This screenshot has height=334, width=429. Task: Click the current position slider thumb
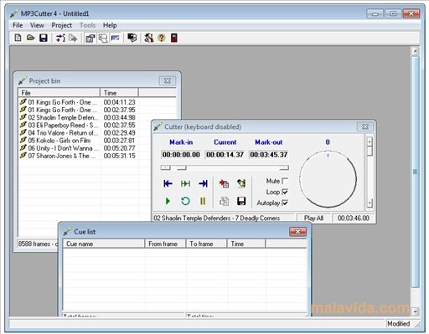[x=182, y=167]
